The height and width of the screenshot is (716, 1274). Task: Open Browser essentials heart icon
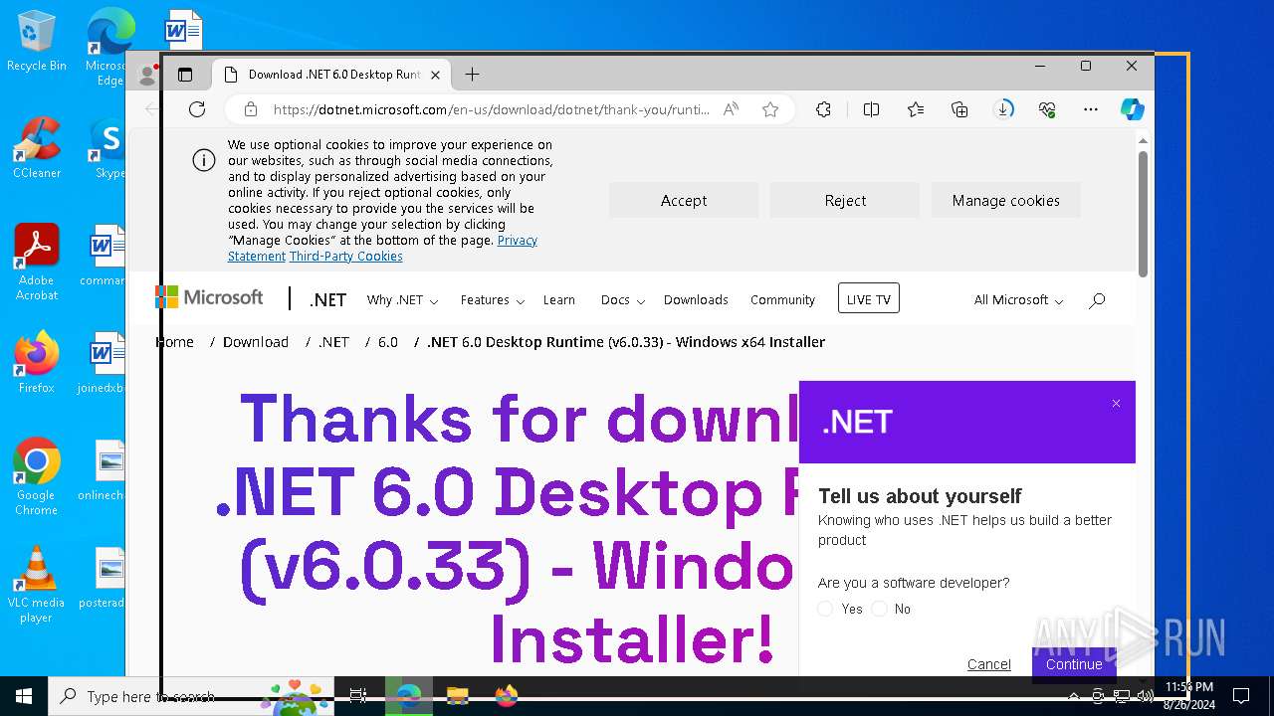[x=1047, y=109]
